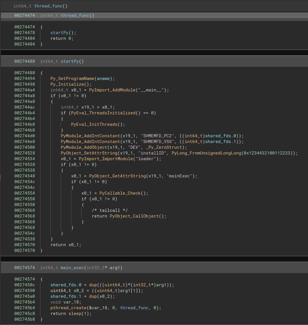308x325 pixels.
Task: Click thread_func in the header line at address 00274474
Action: coord(75,15)
